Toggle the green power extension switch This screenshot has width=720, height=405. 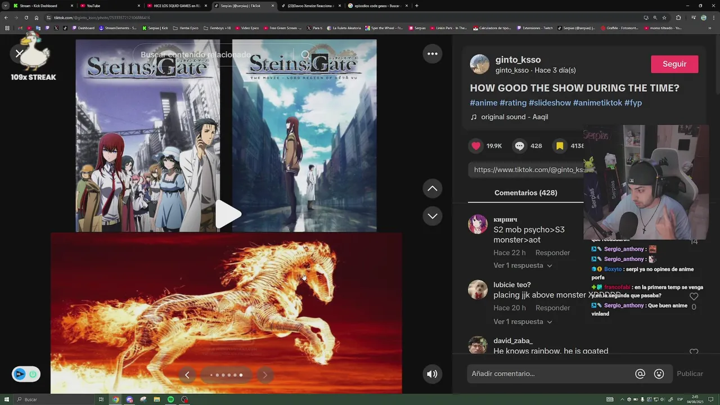33,374
